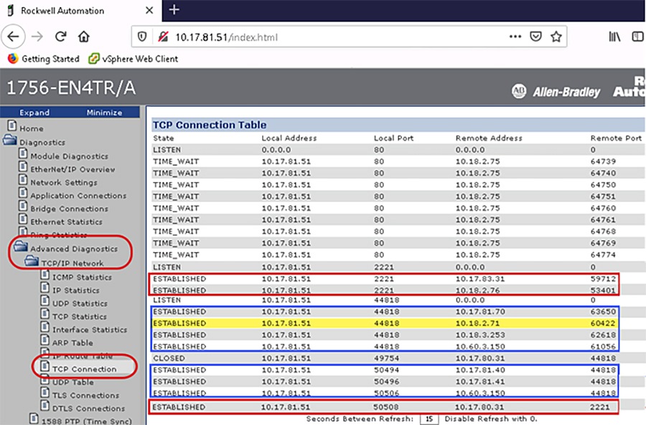Open the library bookshelf icon
Viewport: 646px width, 425px height.
pyautogui.click(x=614, y=37)
